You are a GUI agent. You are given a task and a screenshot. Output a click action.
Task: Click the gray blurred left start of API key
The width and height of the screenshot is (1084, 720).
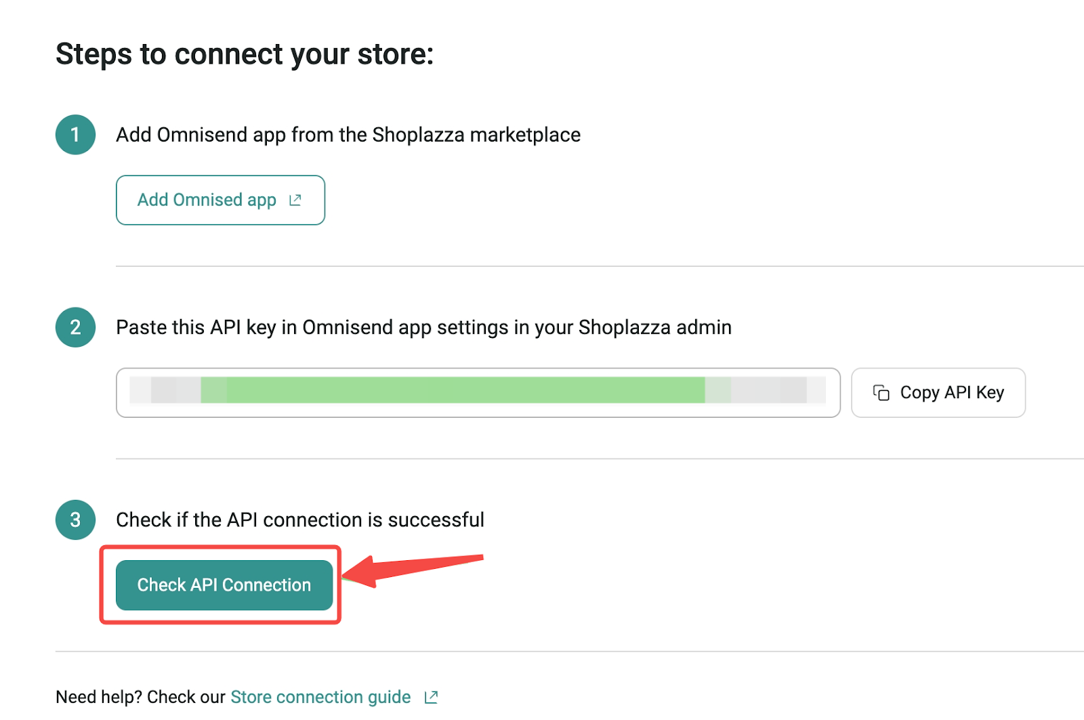165,390
